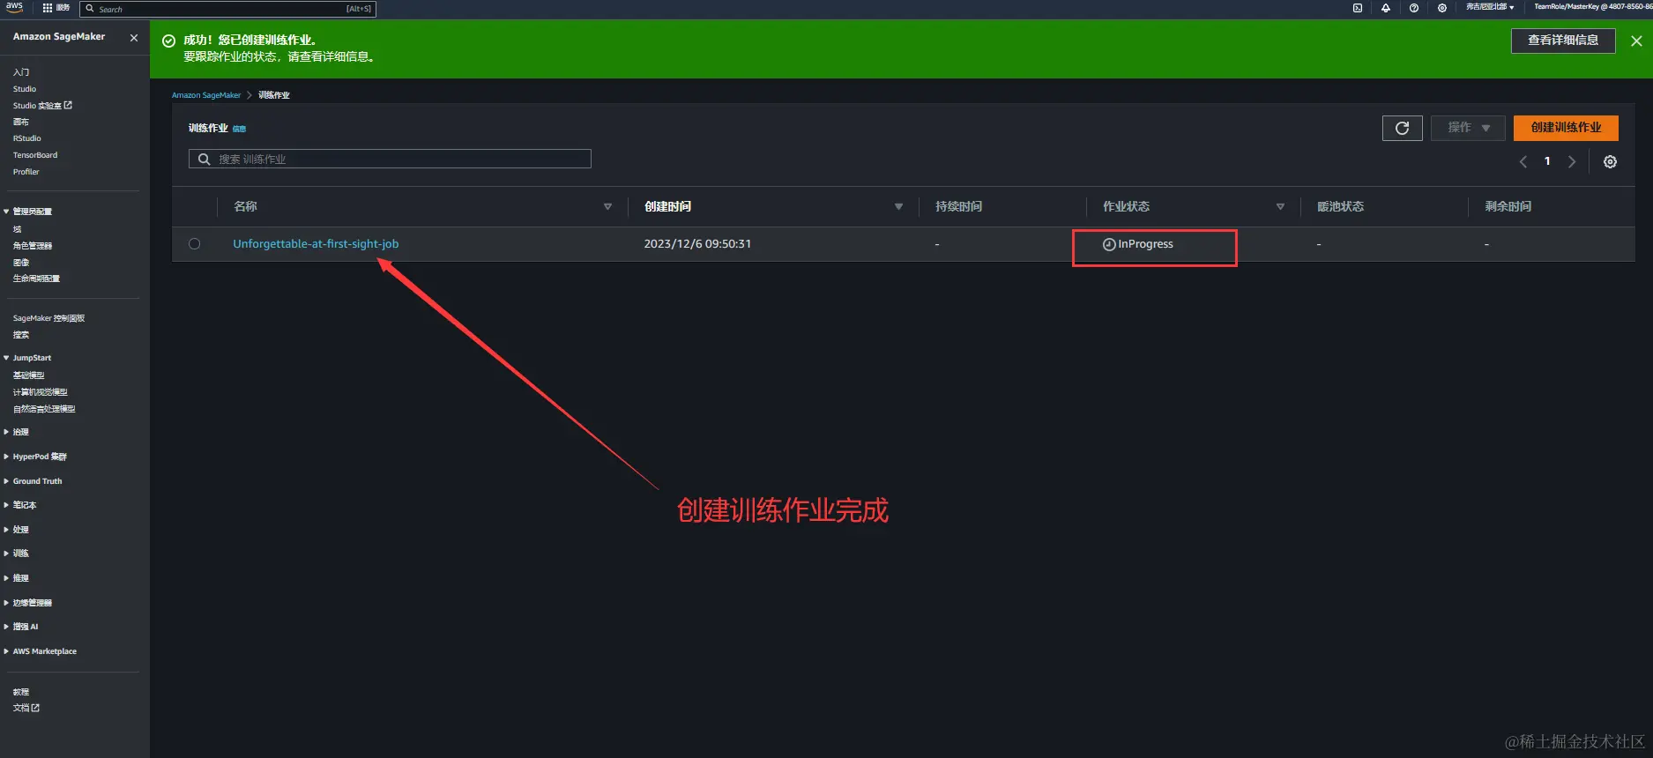The width and height of the screenshot is (1653, 758).
Task: Open 图像 in the sidebar
Action: click(x=21, y=263)
